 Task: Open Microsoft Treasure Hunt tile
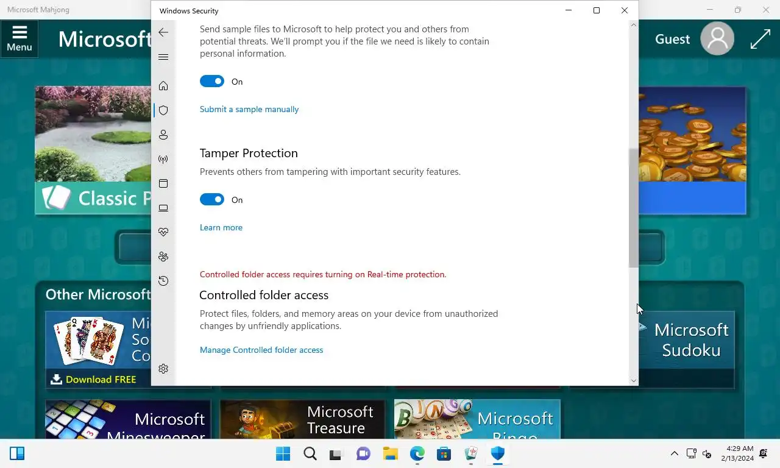click(x=302, y=419)
